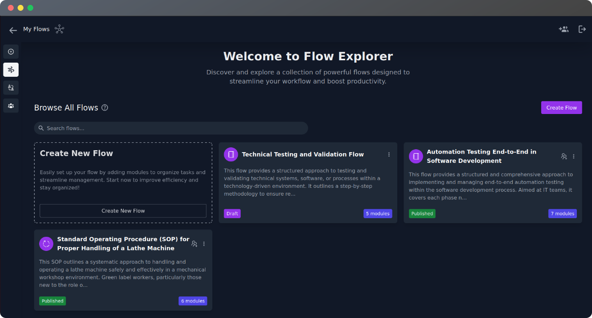Click the logout icon at top right
This screenshot has width=592, height=318.
point(582,29)
